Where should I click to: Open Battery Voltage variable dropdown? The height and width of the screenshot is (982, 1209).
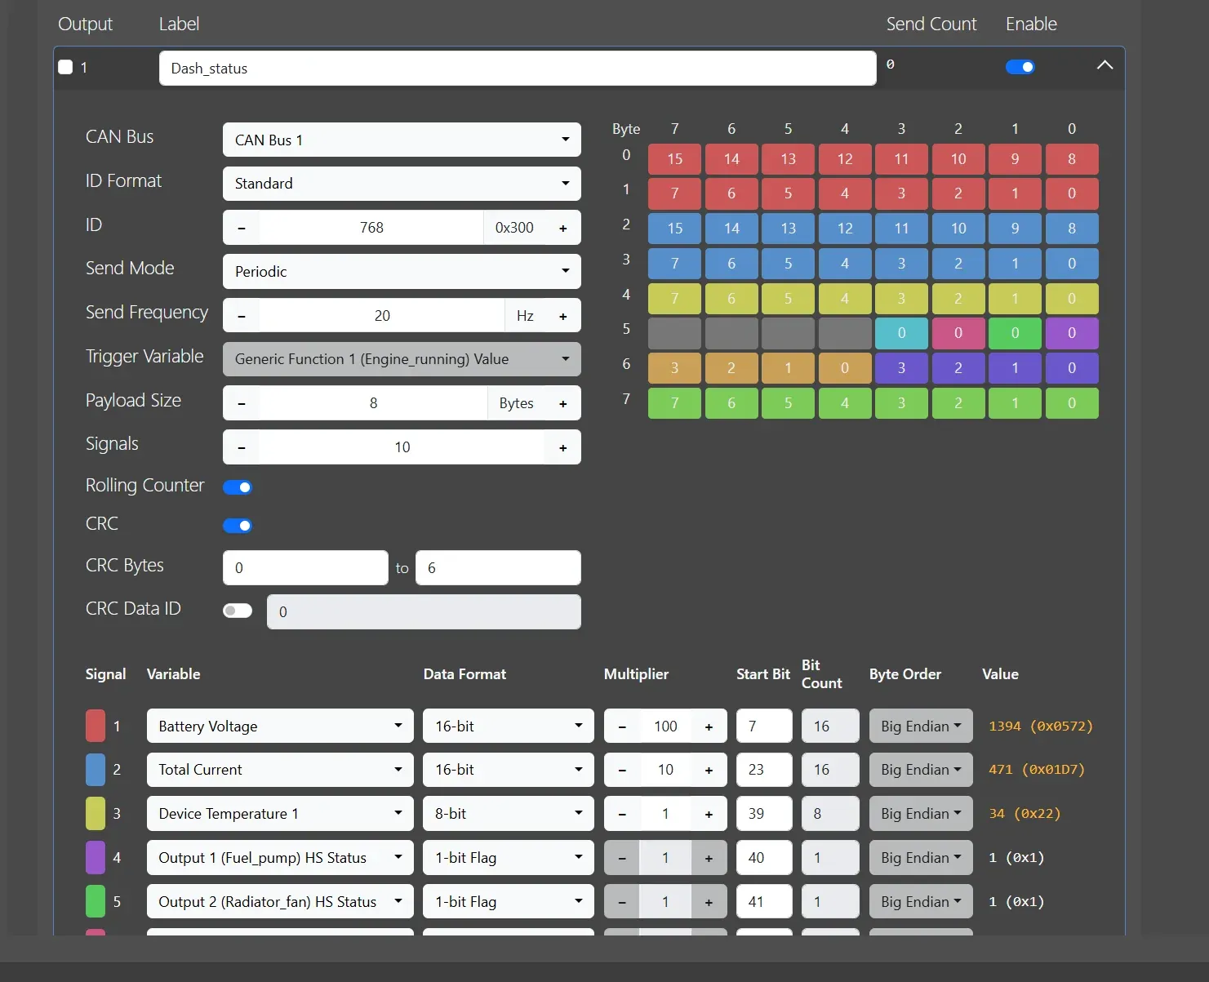(280, 726)
